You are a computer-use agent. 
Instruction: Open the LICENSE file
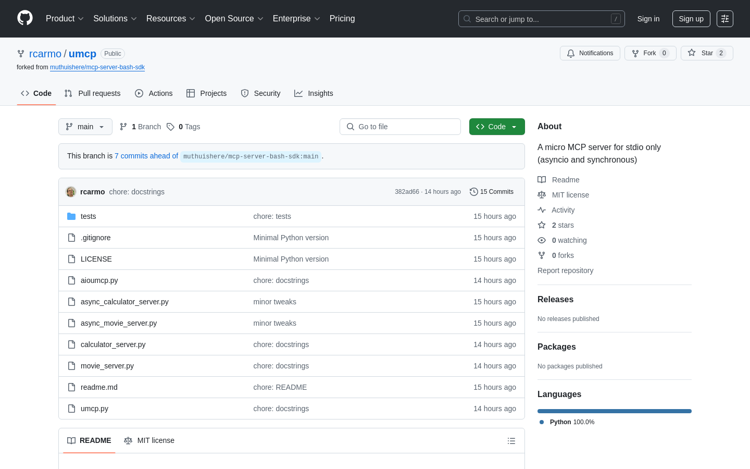[x=96, y=259]
